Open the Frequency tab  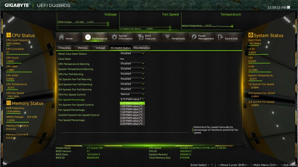pyautogui.click(x=65, y=48)
